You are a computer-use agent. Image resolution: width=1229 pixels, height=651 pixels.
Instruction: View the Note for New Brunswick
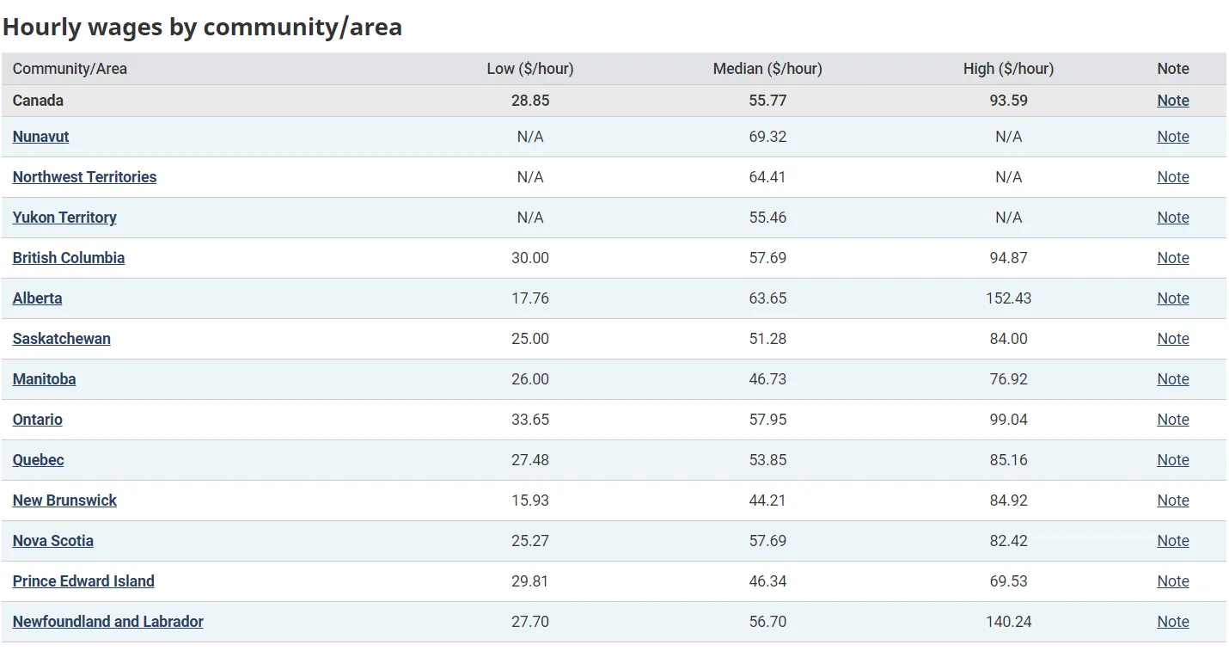[1172, 501]
